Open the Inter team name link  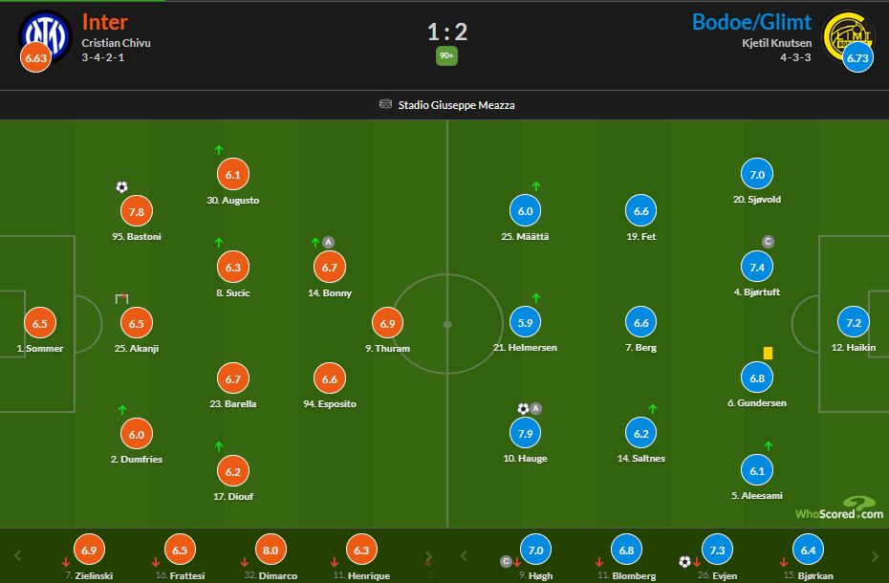pyautogui.click(x=105, y=22)
